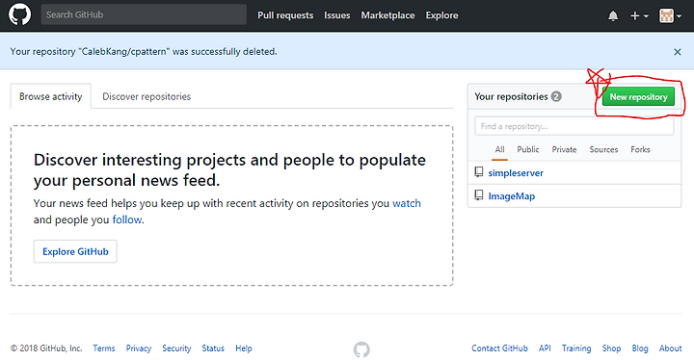
Task: Follow the follow link
Action: [127, 219]
